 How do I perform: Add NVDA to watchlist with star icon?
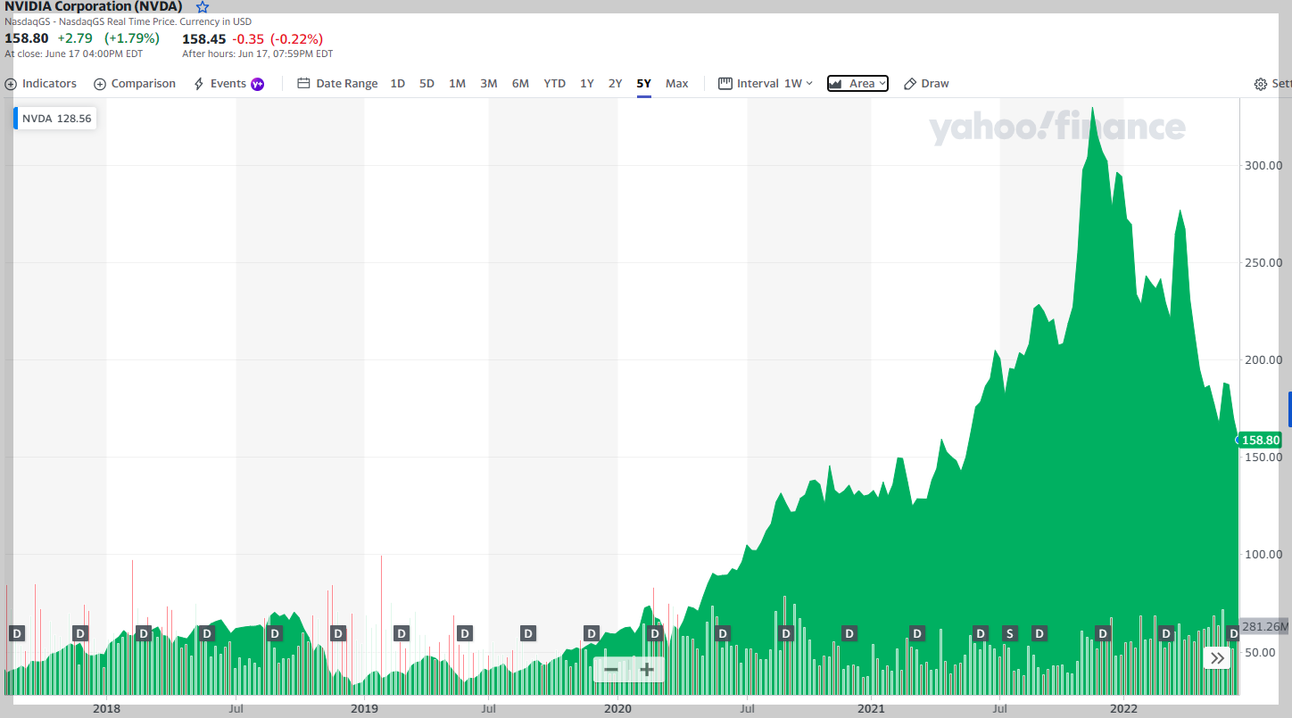pos(202,7)
